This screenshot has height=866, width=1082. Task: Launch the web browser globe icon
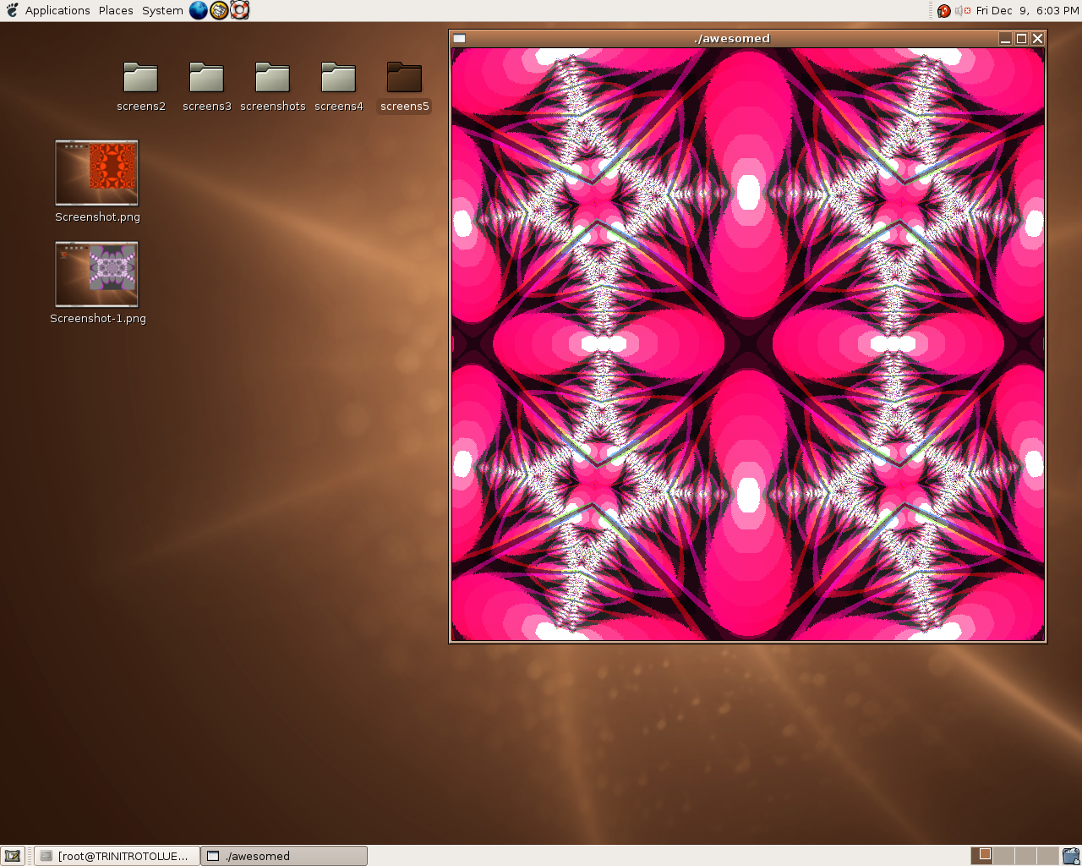tap(199, 10)
